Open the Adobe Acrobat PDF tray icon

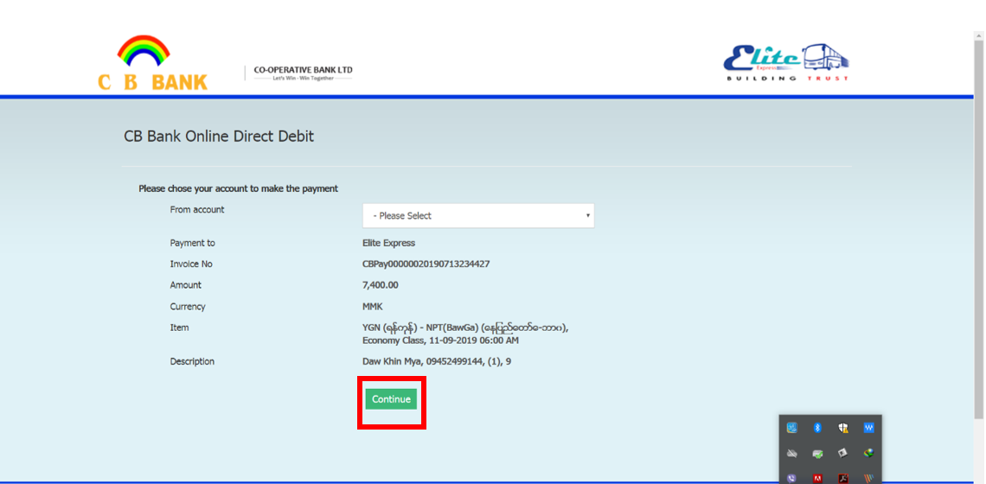tap(843, 478)
